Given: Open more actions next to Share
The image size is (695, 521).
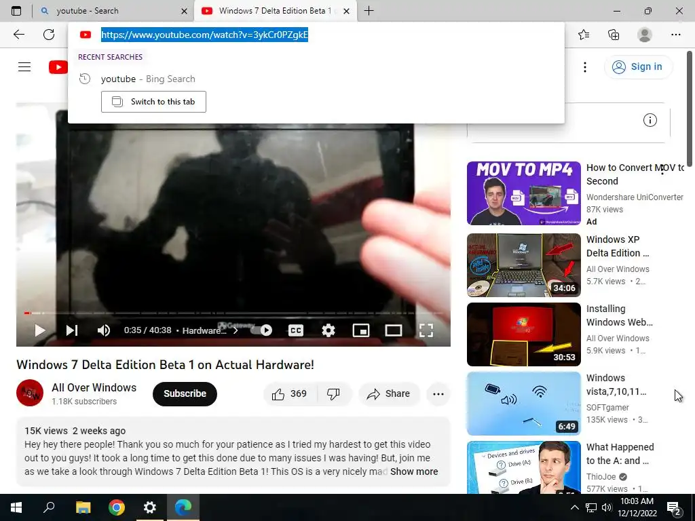Looking at the screenshot, I should click(438, 393).
